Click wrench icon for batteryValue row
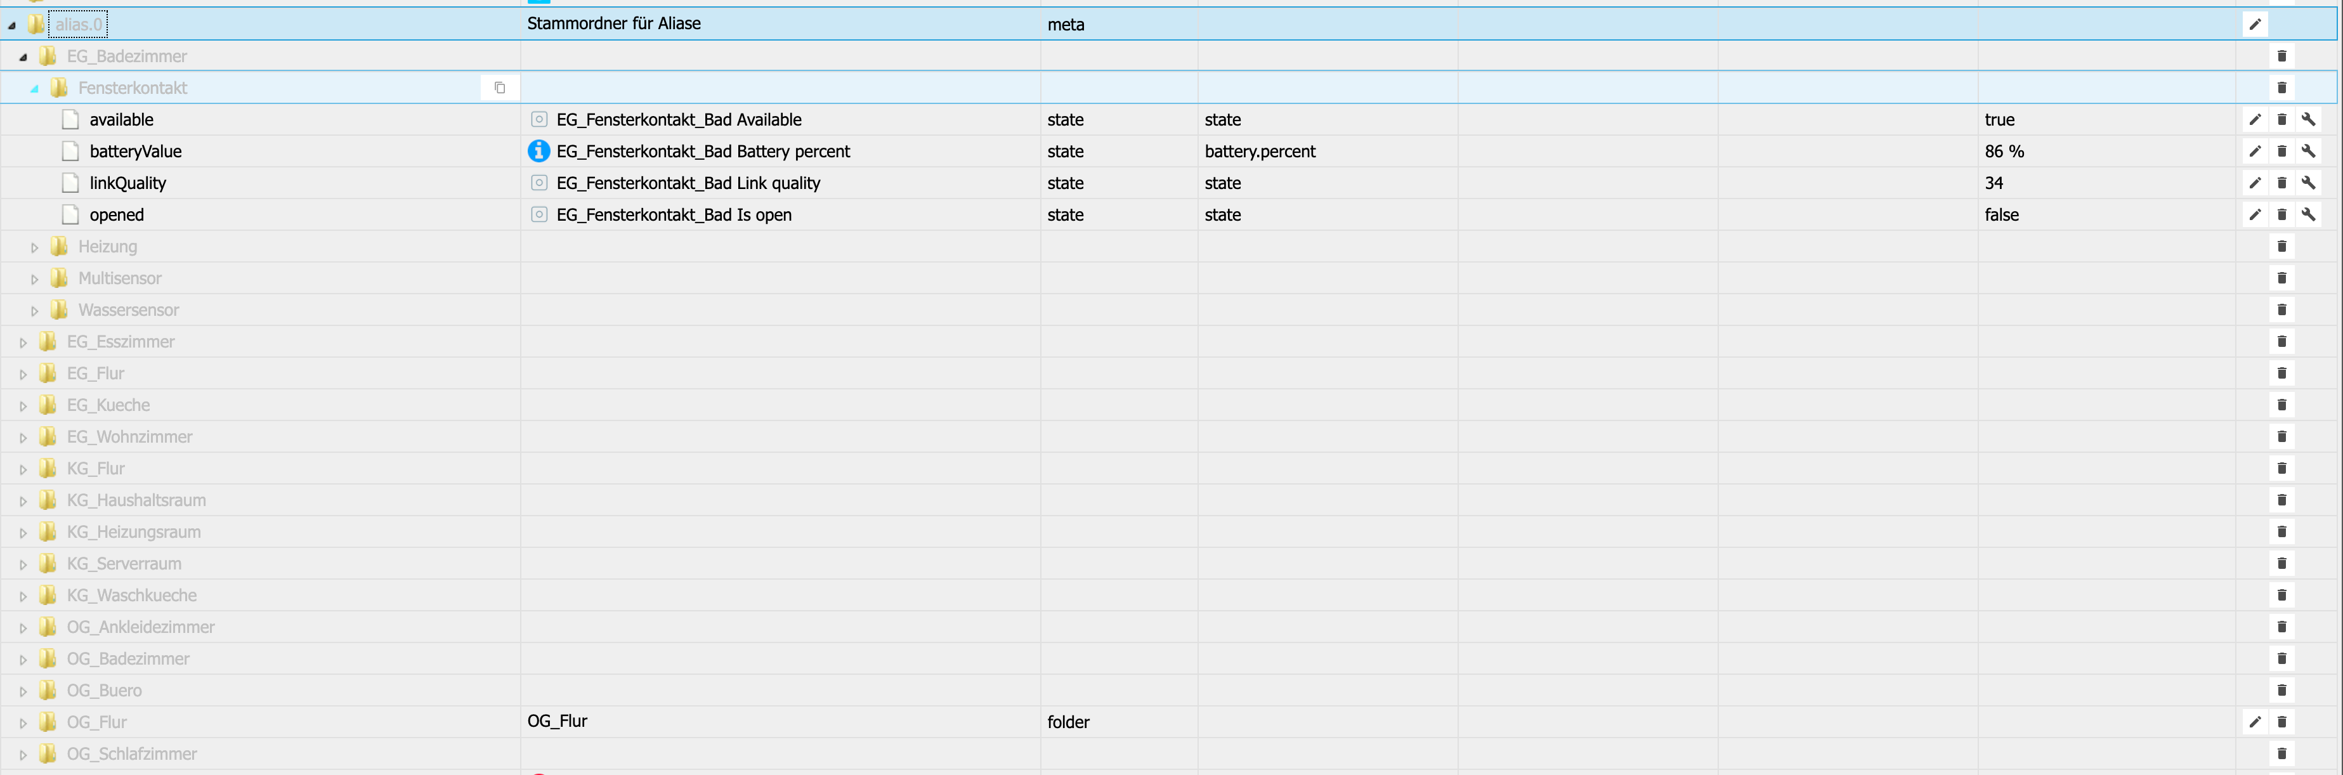Image resolution: width=2343 pixels, height=775 pixels. 2307,151
